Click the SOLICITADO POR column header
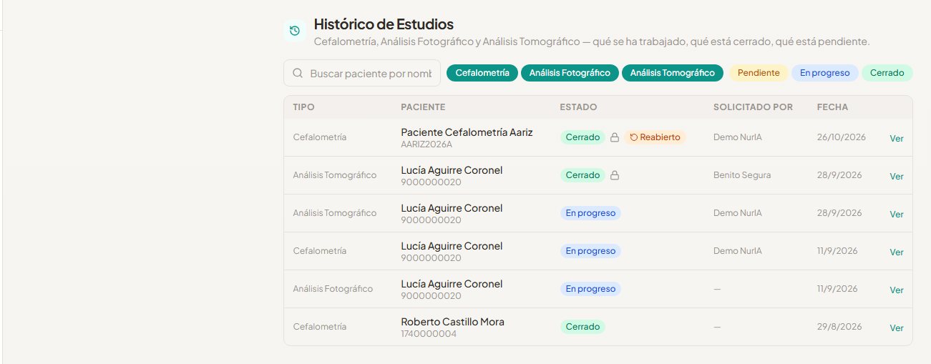 (753, 107)
